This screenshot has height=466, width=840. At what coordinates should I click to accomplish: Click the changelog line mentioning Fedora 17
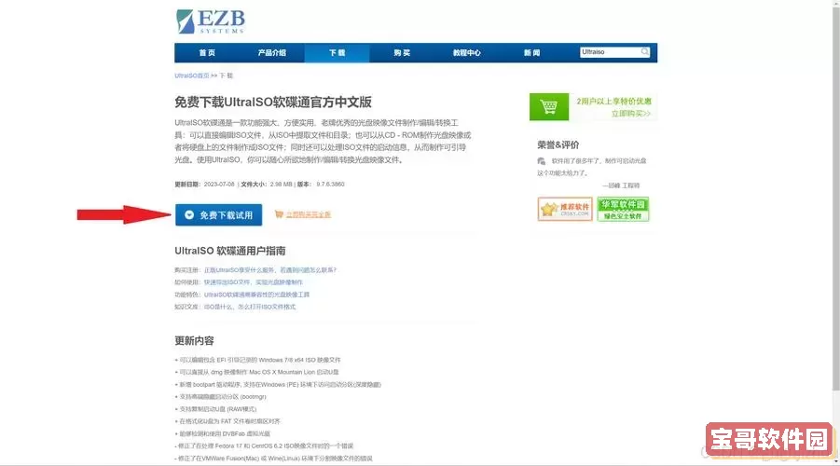tap(264, 445)
